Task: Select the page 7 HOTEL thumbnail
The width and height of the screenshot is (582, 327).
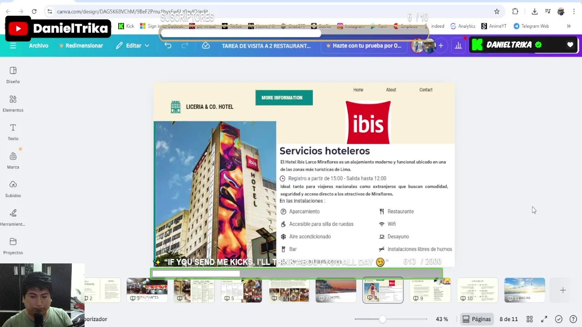Action: point(336,290)
